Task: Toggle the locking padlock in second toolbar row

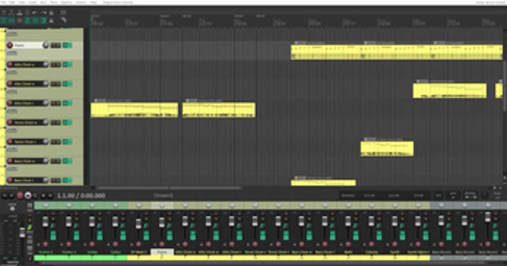Action: click(x=51, y=20)
